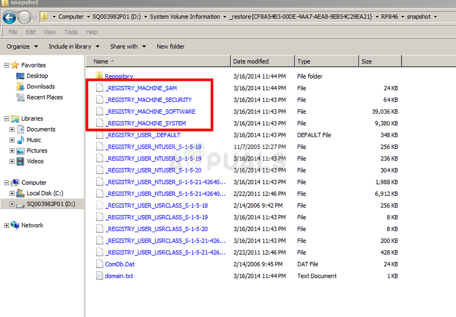Image resolution: width=456 pixels, height=317 pixels.
Task: Sort by the Type column header
Action: coord(327,61)
